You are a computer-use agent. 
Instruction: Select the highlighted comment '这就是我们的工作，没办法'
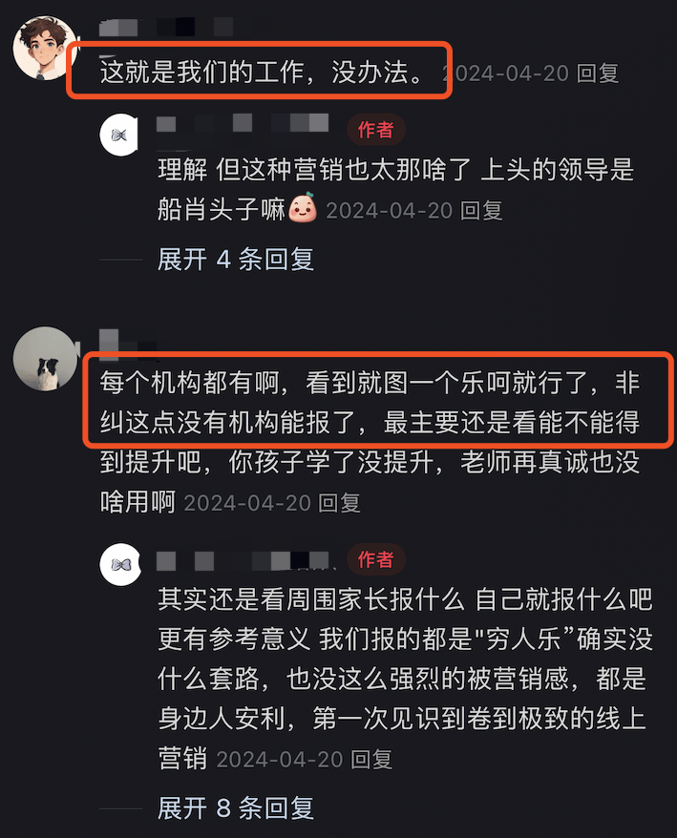[x=264, y=72]
